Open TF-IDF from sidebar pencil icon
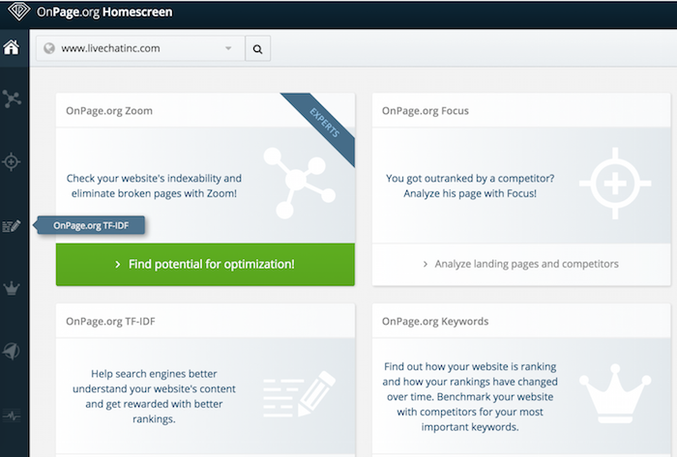This screenshot has height=457, width=677. [x=13, y=226]
